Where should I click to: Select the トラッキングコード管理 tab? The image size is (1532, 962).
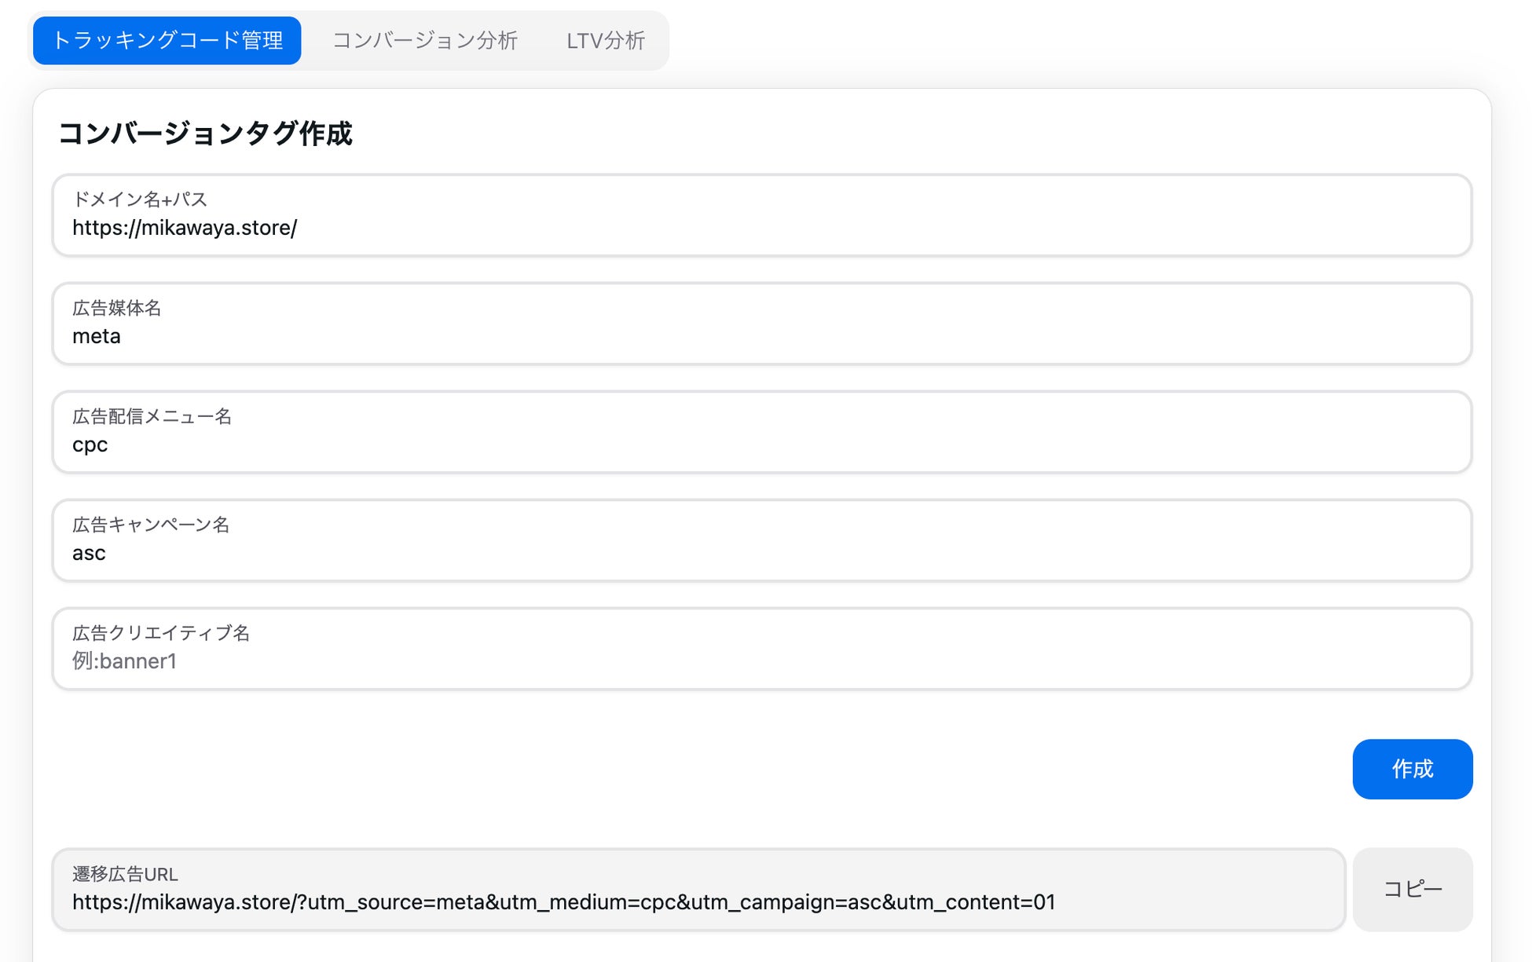167,41
